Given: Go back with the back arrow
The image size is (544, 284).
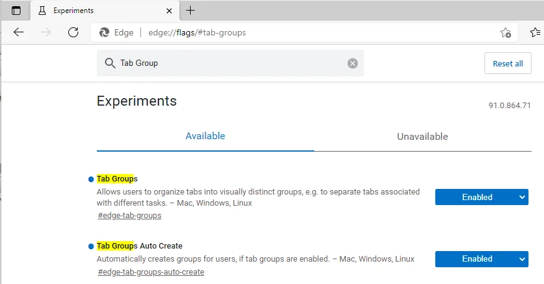Looking at the screenshot, I should (x=19, y=32).
